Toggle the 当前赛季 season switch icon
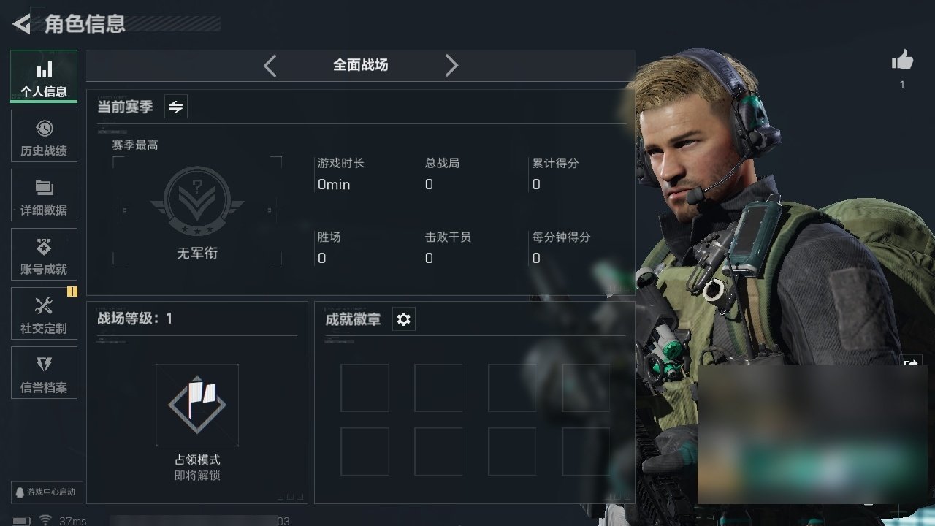 click(176, 107)
